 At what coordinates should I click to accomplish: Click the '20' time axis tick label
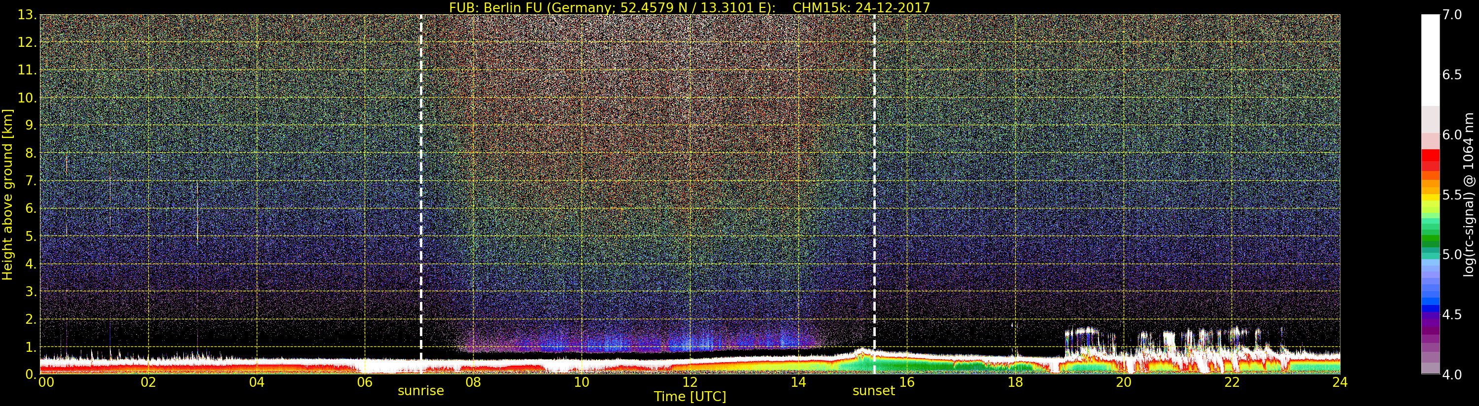coord(1123,382)
